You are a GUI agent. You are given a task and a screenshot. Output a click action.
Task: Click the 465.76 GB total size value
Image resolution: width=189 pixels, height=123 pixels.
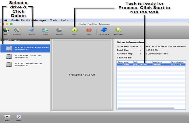tap(152, 50)
